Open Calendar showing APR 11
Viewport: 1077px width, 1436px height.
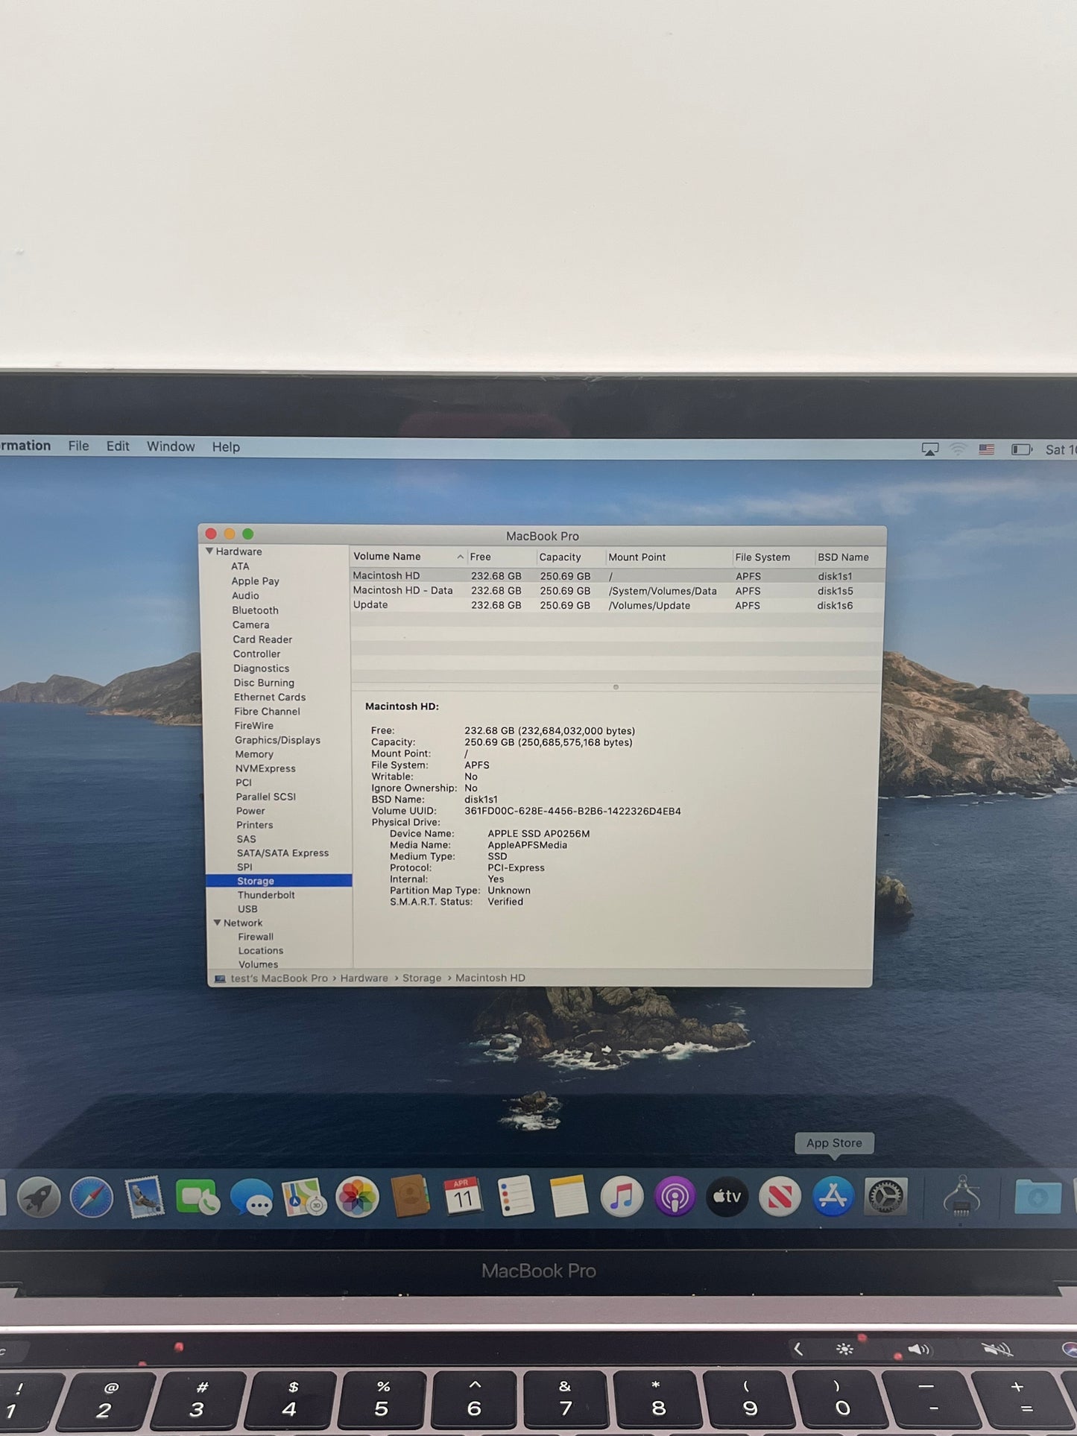(463, 1197)
